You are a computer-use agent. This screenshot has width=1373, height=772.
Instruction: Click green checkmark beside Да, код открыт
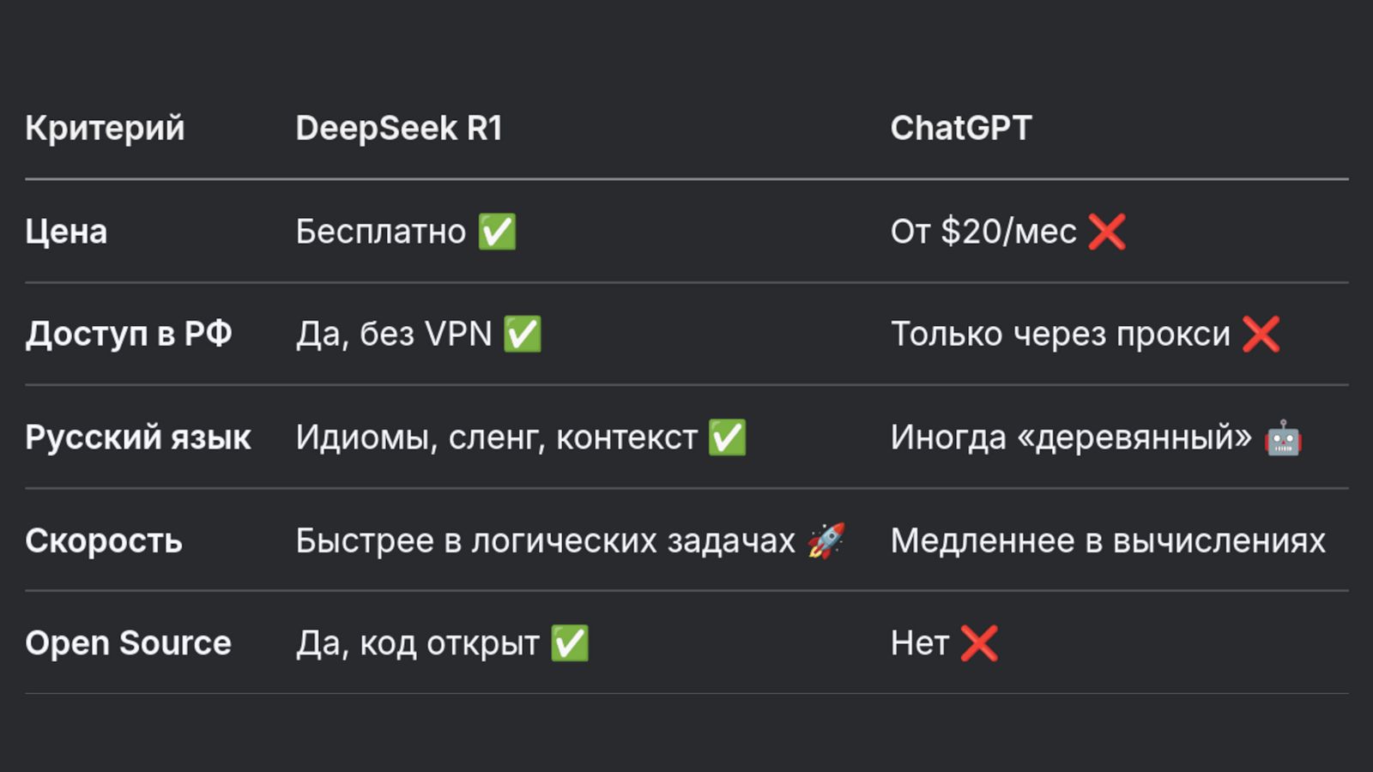[x=570, y=643]
